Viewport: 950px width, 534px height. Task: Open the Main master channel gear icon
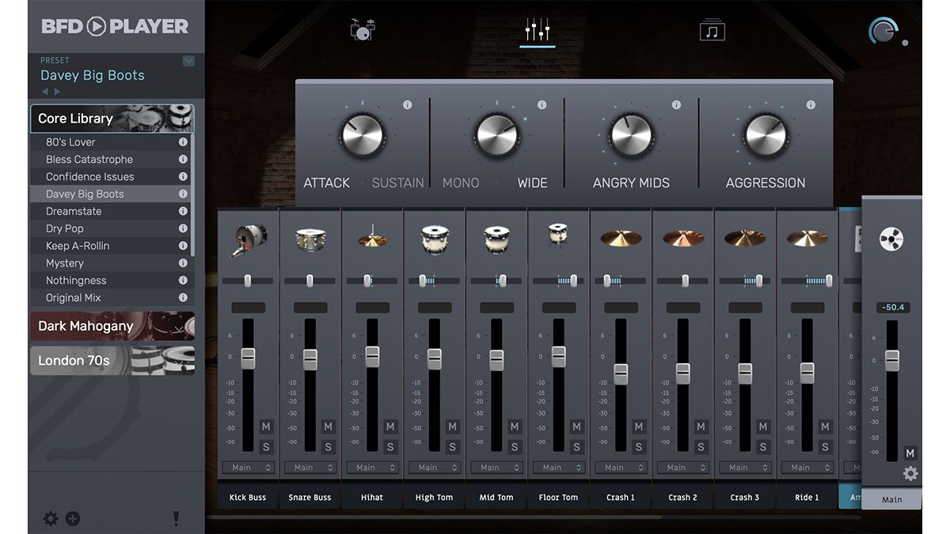tap(910, 473)
